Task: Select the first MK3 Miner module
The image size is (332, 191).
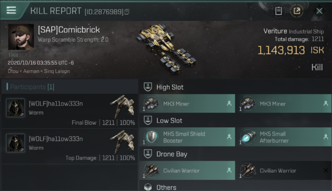Action: pyautogui.click(x=187, y=103)
